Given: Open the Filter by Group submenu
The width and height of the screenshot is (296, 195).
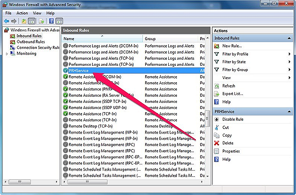Looking at the screenshot, I should [234, 70].
